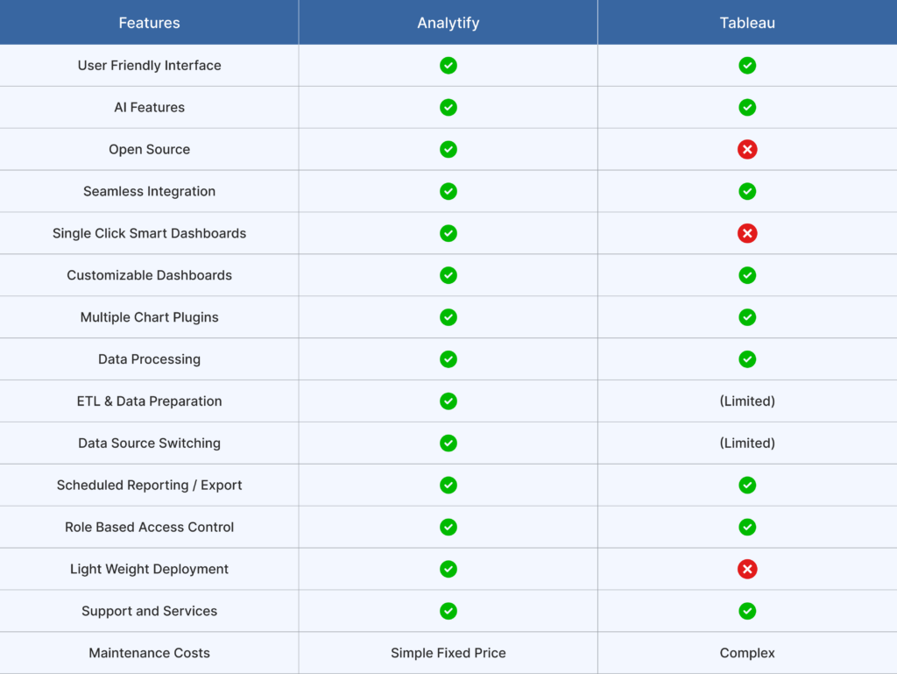Select the 'User Friendly Interface' label
897x674 pixels.
tap(149, 65)
